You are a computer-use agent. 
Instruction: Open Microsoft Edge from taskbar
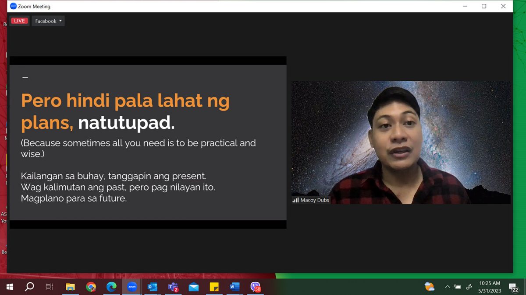pos(111,287)
